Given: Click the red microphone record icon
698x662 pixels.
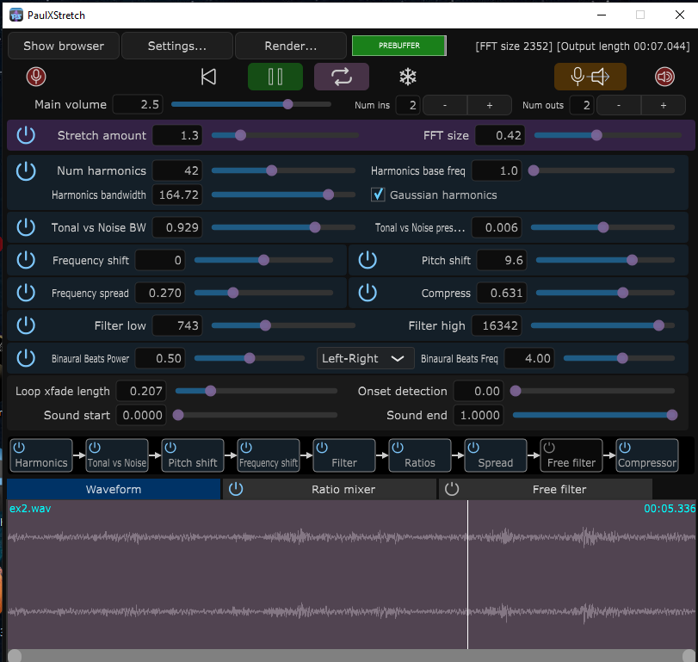Looking at the screenshot, I should coord(36,77).
